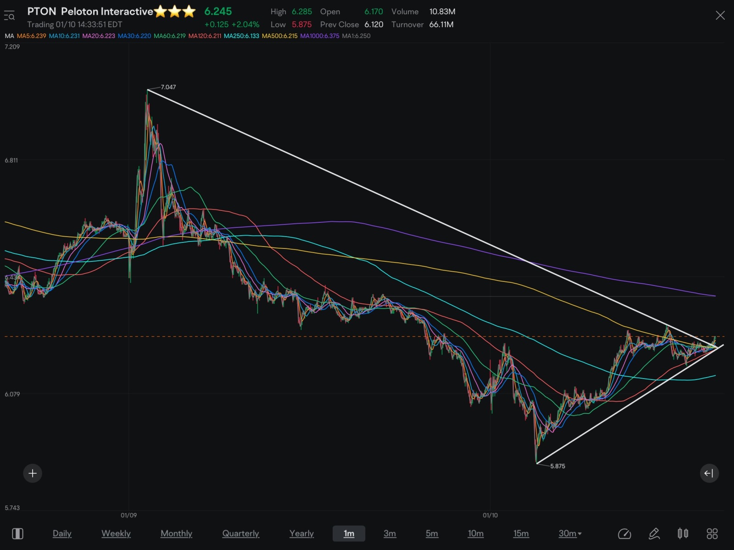Tap the MA250:6.133 indicator label
Screen dimensions: 734x550
click(241, 36)
